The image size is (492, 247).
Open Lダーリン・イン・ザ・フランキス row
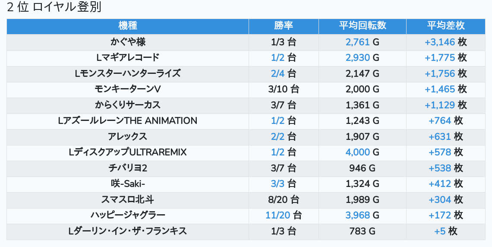(128, 231)
